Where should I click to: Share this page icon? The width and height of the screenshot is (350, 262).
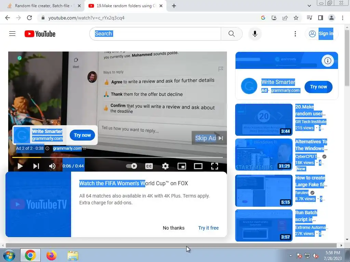pyautogui.click(x=285, y=18)
